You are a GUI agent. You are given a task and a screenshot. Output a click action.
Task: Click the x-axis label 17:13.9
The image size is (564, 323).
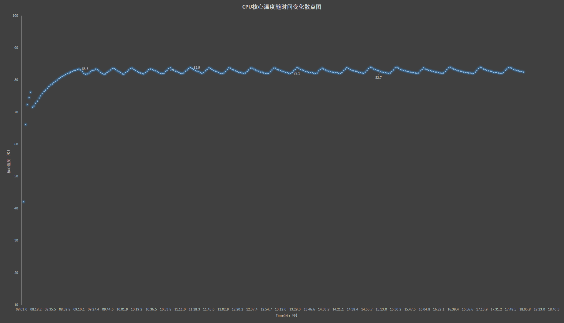(482, 309)
